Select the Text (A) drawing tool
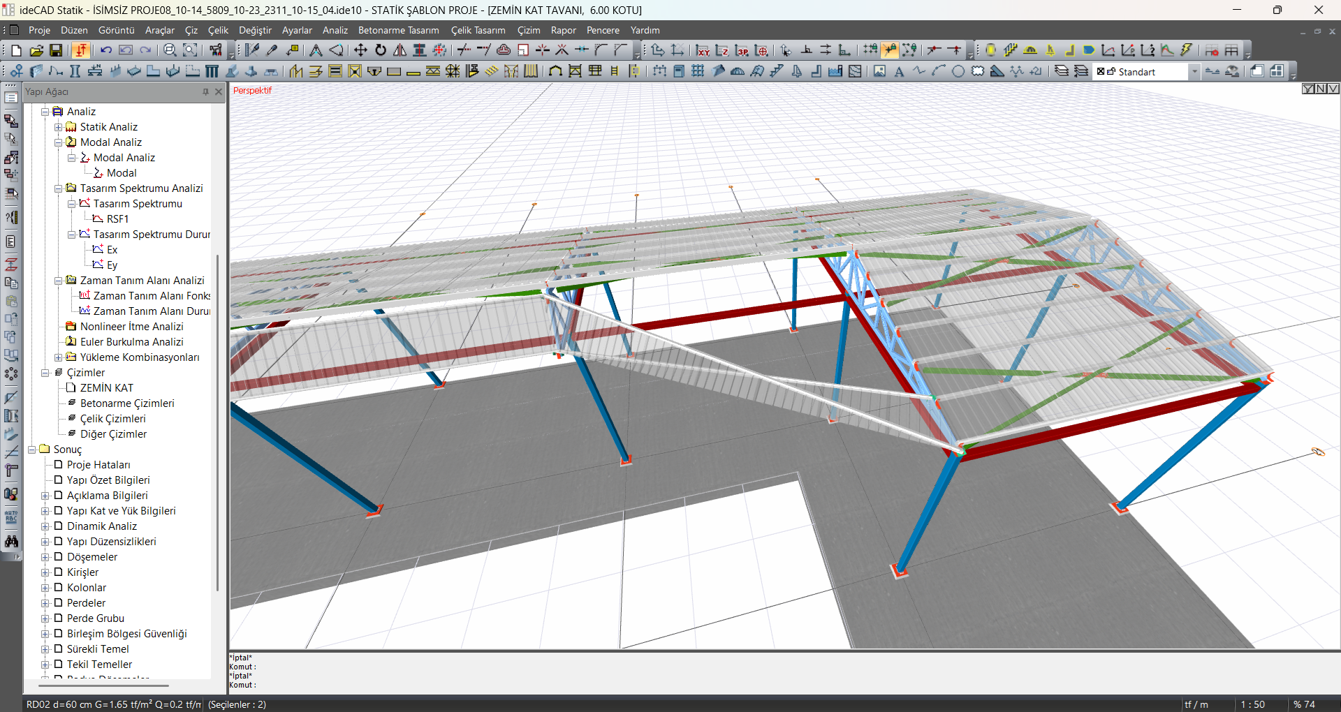1341x712 pixels. click(899, 71)
